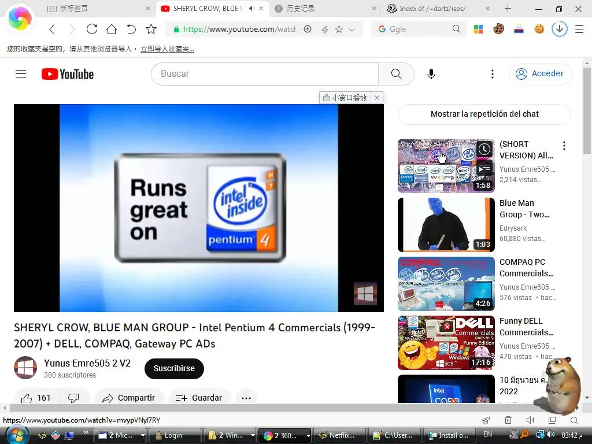Open the browser main hamburger menu

pyautogui.click(x=579, y=29)
